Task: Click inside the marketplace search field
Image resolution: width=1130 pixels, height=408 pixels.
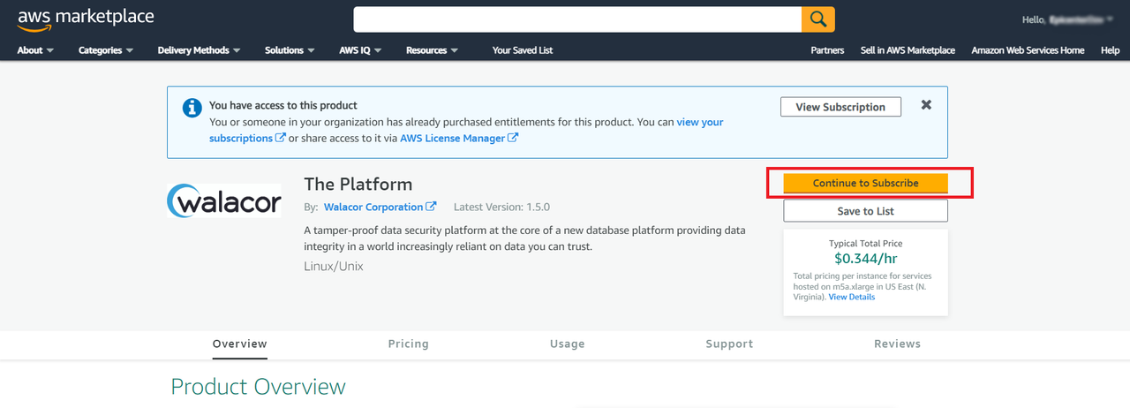Action: click(577, 19)
